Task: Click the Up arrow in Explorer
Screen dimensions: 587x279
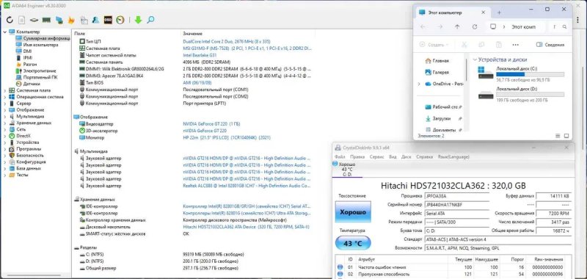Action: pos(457,27)
